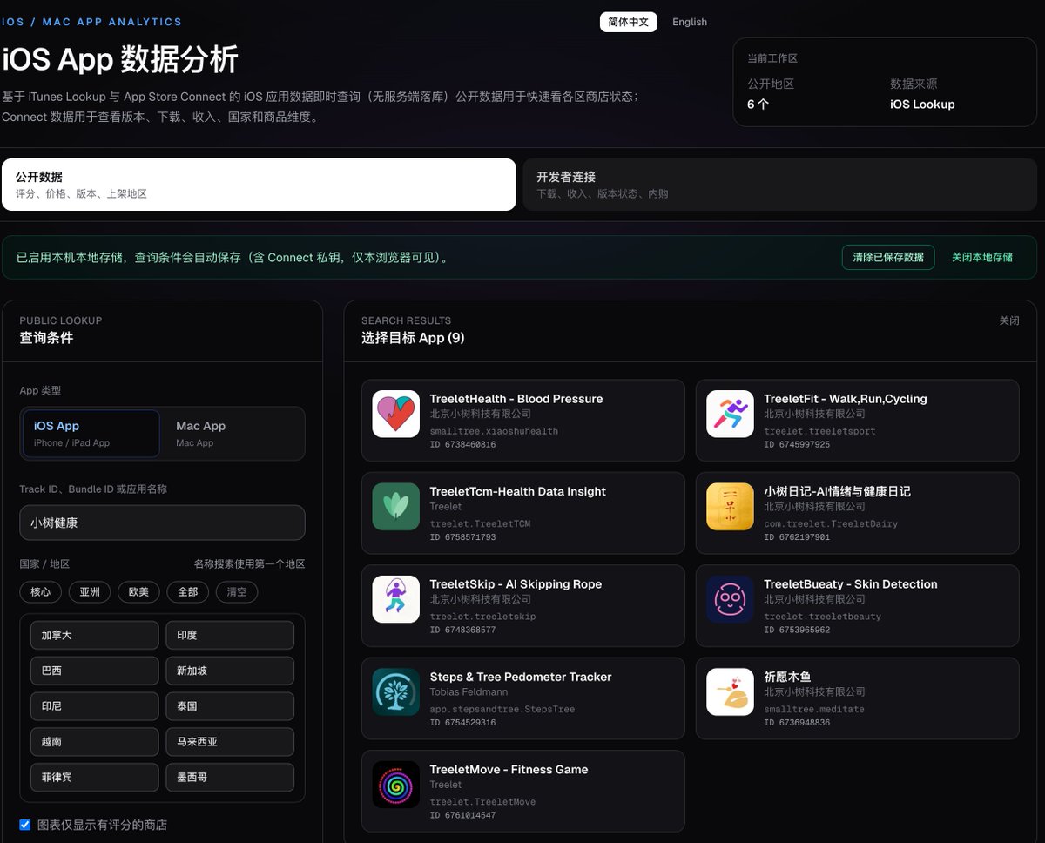
Task: Toggle the 新加坡 region chip
Action: point(230,671)
